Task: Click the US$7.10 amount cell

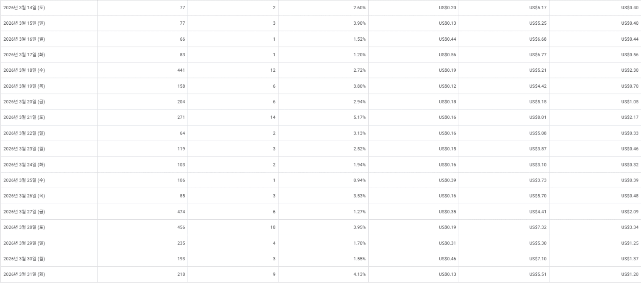Action: click(538, 259)
